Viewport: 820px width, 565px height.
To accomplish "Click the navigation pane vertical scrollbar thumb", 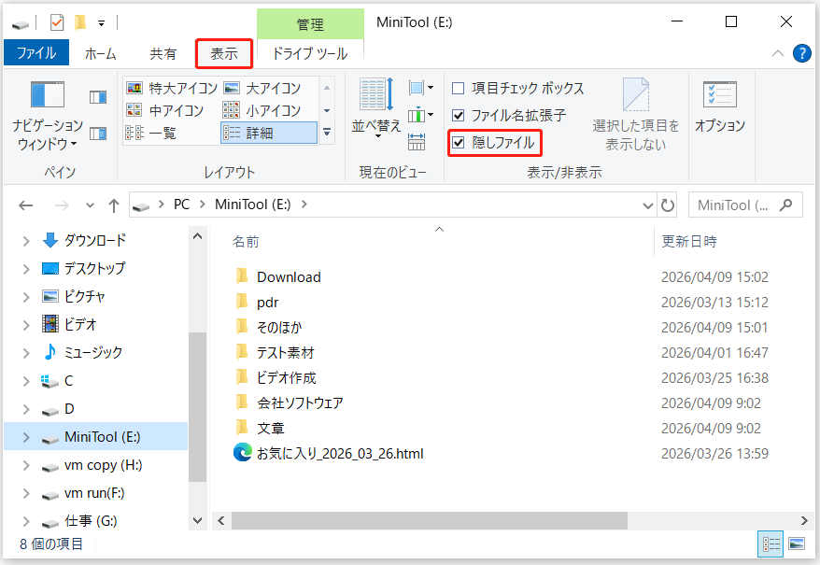I will [197, 407].
